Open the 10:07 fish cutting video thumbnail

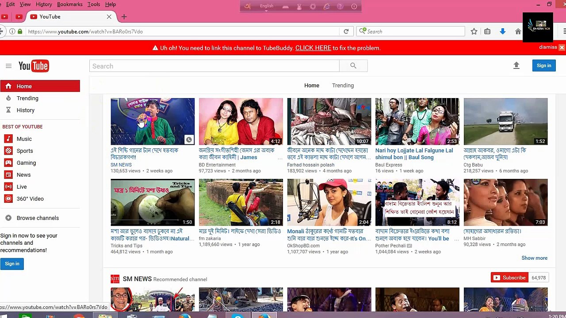329,121
